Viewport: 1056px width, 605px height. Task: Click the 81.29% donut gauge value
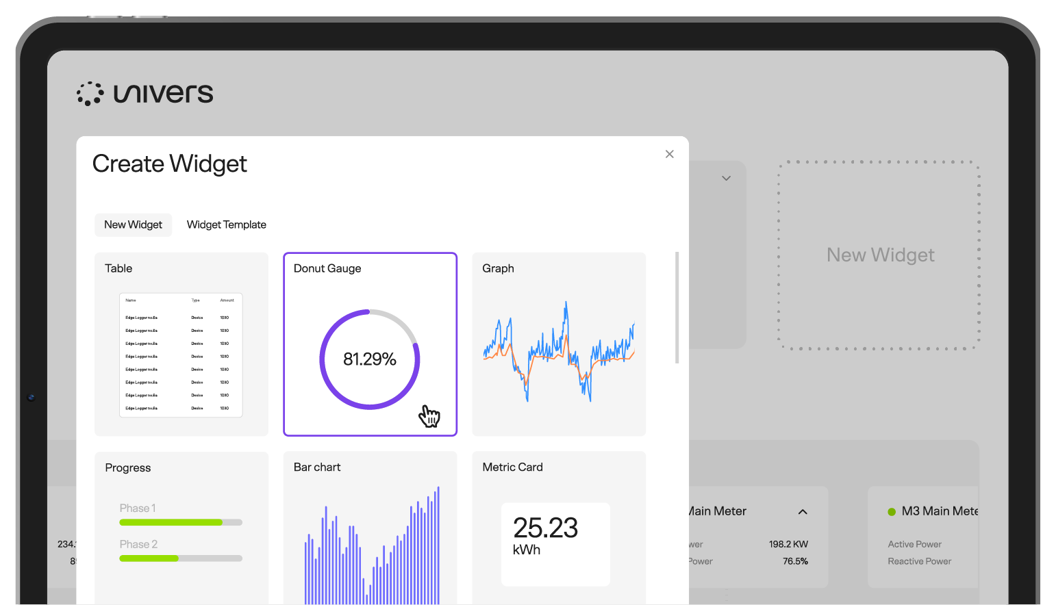370,358
